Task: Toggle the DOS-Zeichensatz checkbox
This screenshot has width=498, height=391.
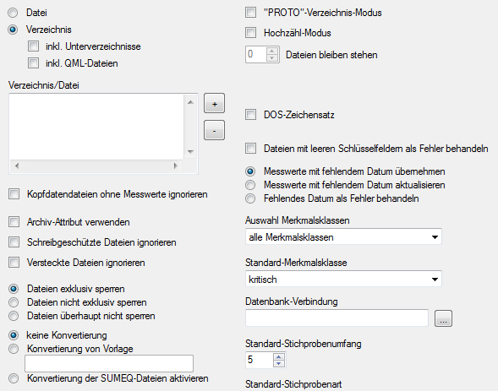Action: pos(250,115)
